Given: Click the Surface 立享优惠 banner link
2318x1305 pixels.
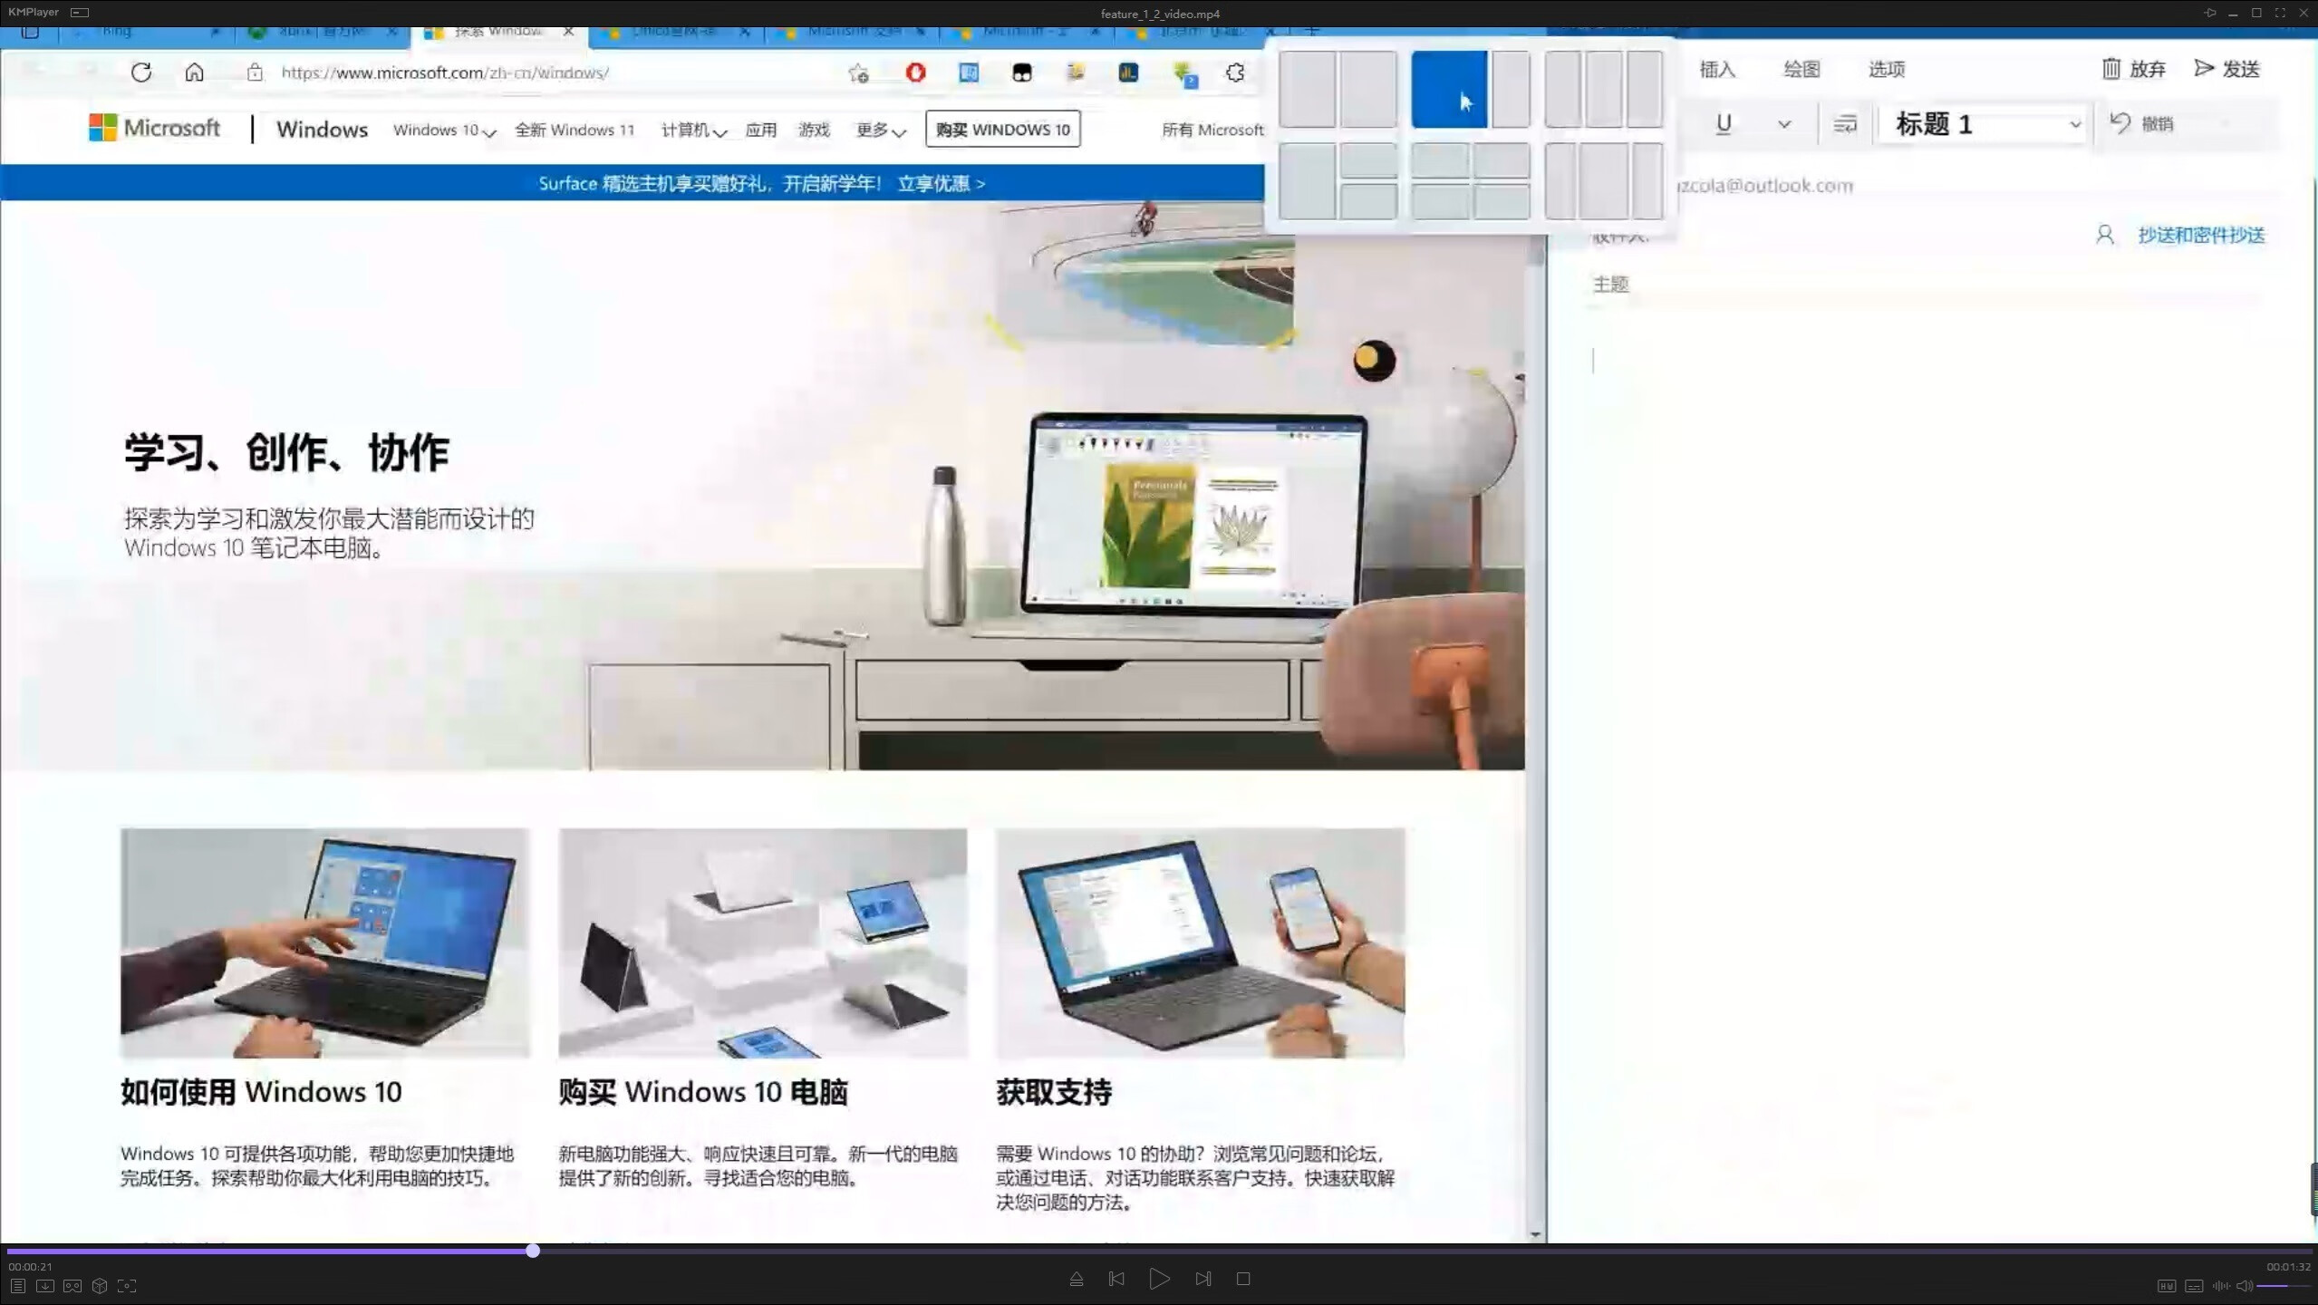Looking at the screenshot, I should point(941,183).
